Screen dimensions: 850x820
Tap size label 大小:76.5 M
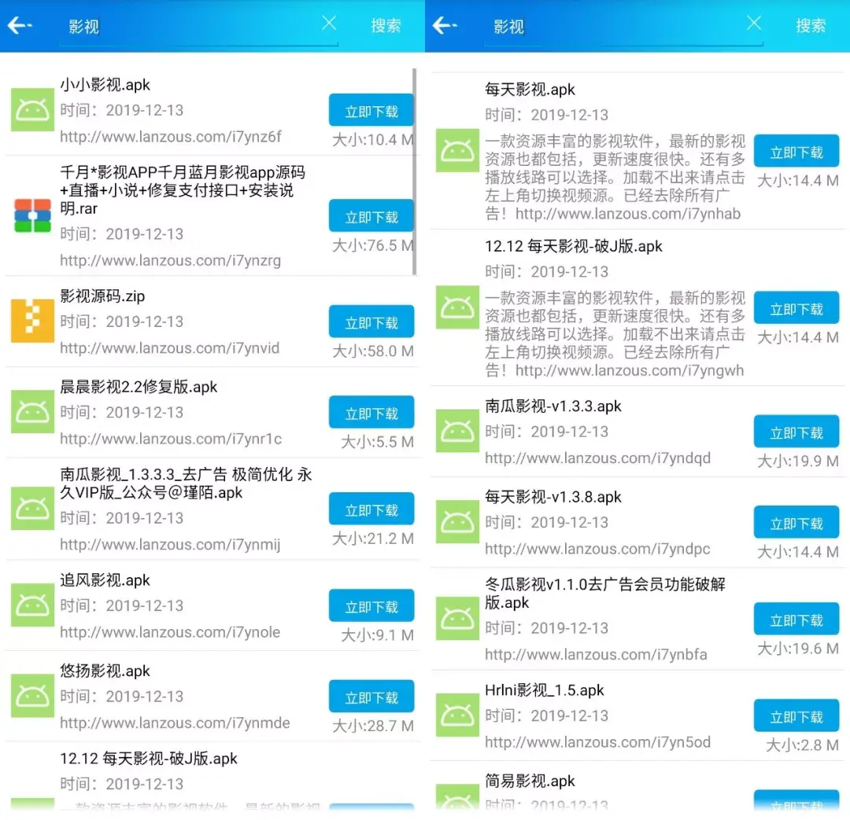pos(373,245)
